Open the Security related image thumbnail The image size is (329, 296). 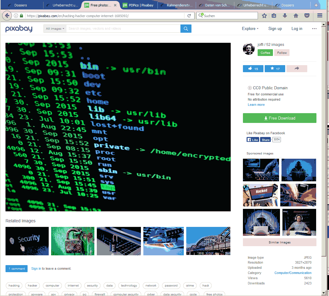click(27, 241)
